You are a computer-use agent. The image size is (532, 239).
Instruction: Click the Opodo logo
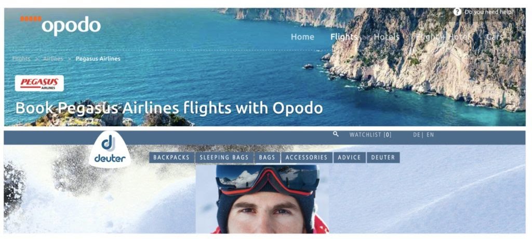point(60,25)
